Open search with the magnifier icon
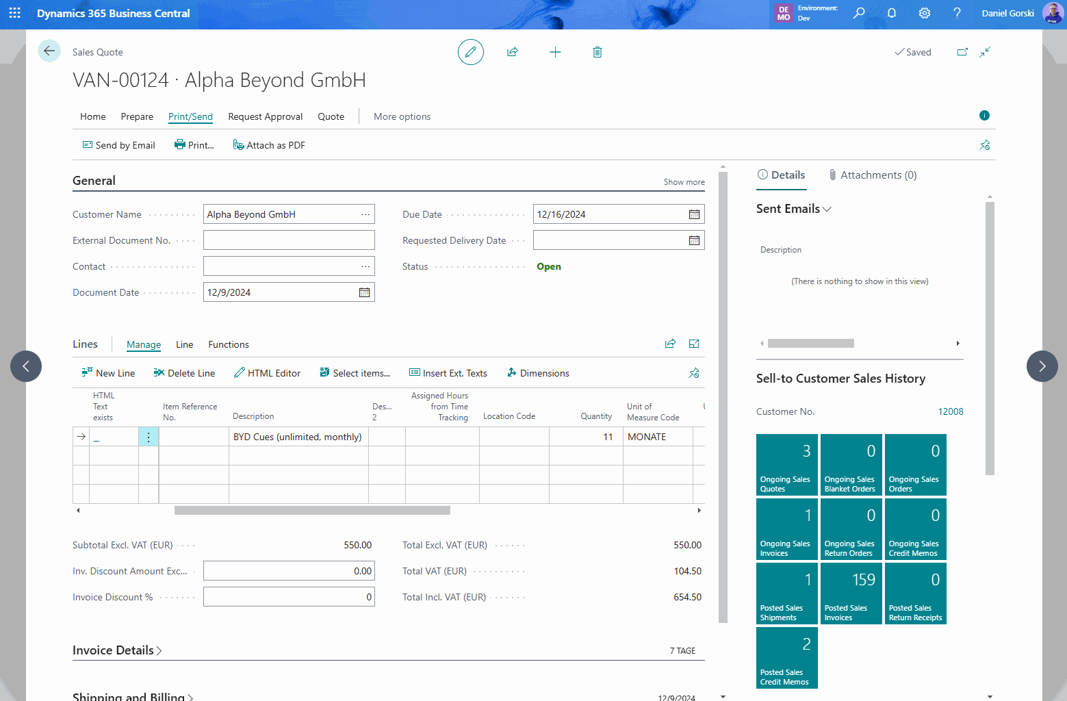This screenshot has width=1067, height=701. coord(858,13)
